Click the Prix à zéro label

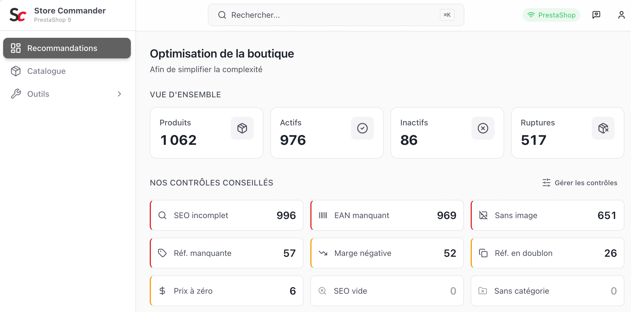193,291
